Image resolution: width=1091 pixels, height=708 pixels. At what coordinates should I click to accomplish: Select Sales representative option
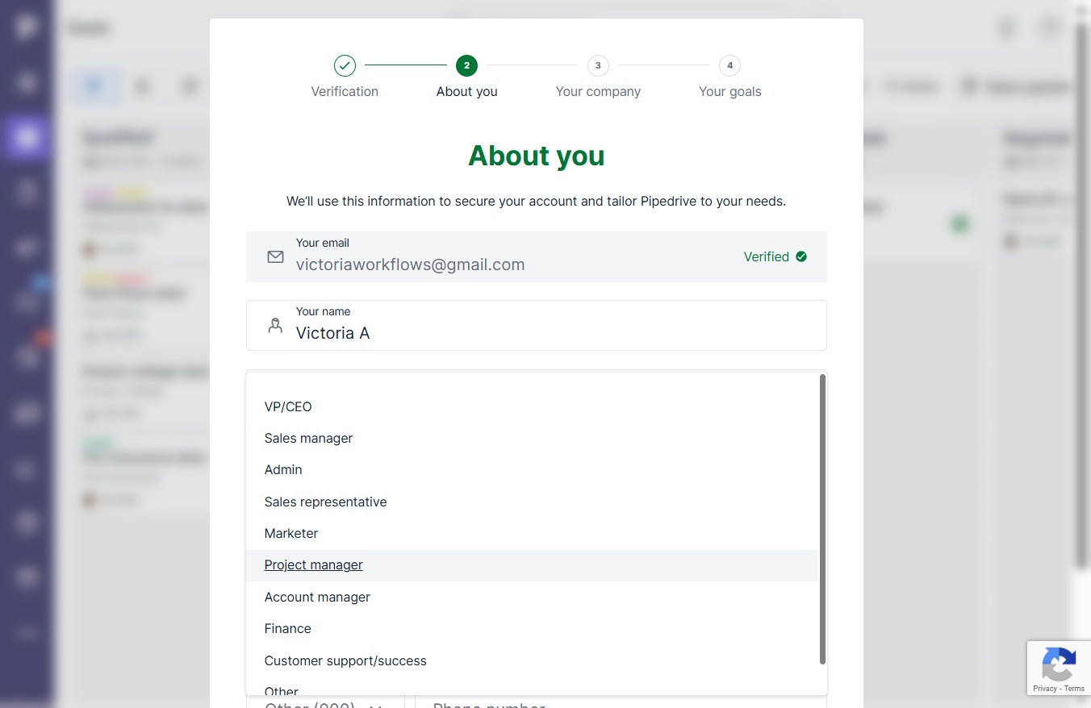click(x=532, y=502)
